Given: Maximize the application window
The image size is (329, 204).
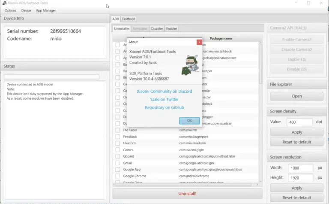Looking at the screenshot, I should (308, 3).
